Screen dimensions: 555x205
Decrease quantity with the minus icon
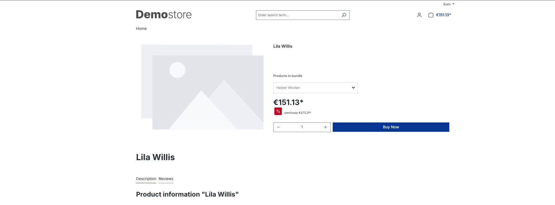click(278, 127)
